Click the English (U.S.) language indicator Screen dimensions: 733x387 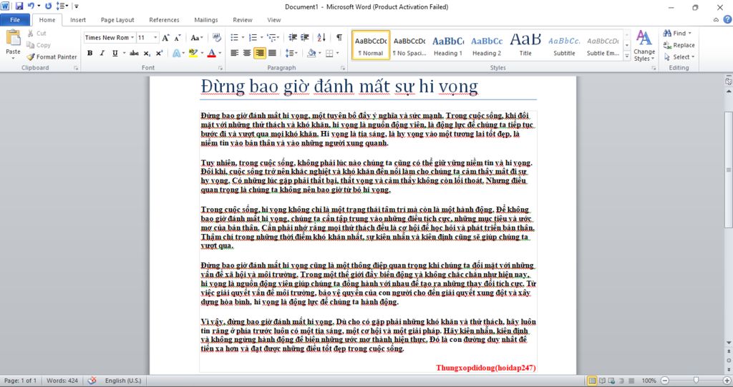click(123, 381)
